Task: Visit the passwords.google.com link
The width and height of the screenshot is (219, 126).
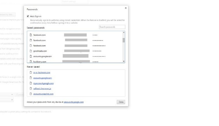Action: pyautogui.click(x=74, y=102)
